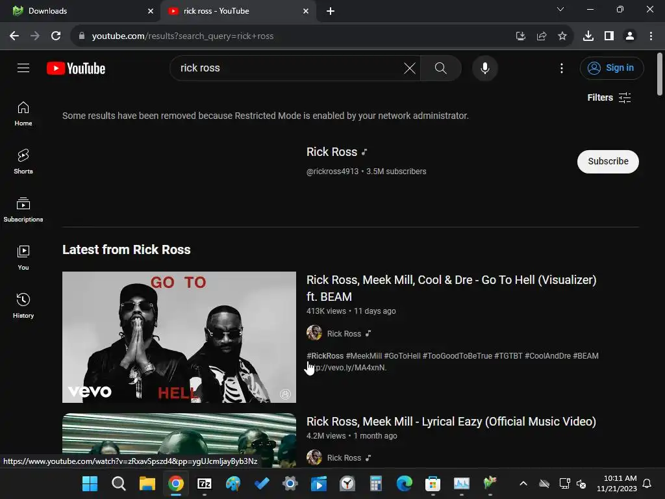The width and height of the screenshot is (665, 499).
Task: Click the 413K views text
Action: (326, 311)
